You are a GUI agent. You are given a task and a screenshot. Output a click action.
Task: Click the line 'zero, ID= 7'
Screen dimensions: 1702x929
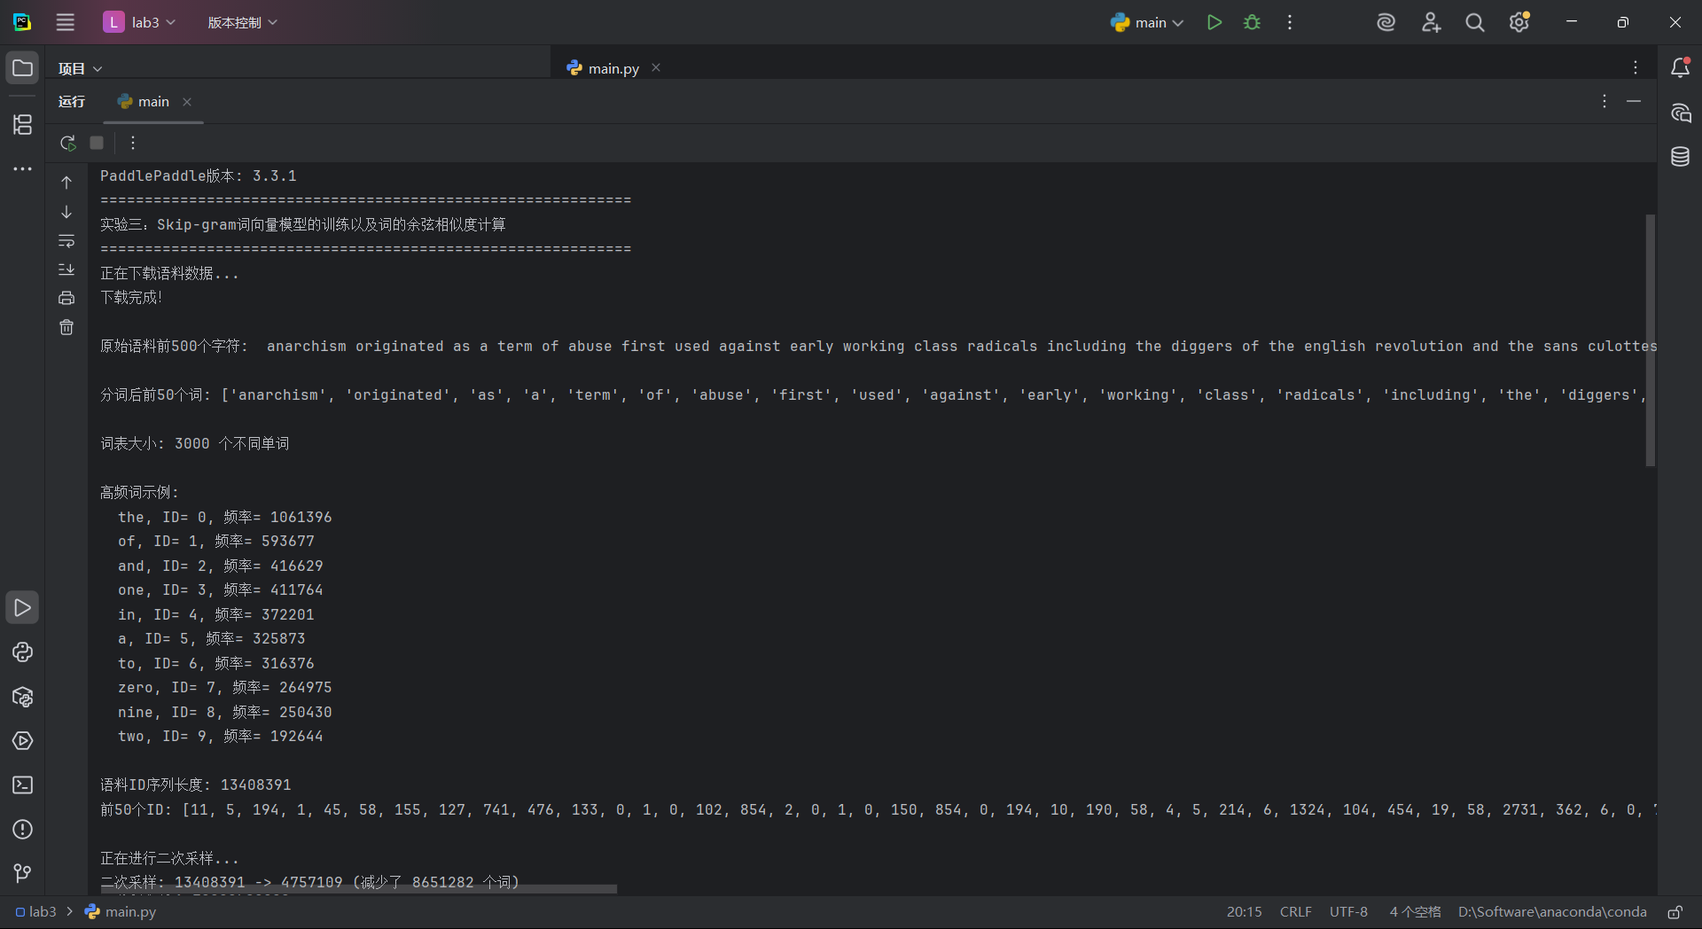[225, 687]
